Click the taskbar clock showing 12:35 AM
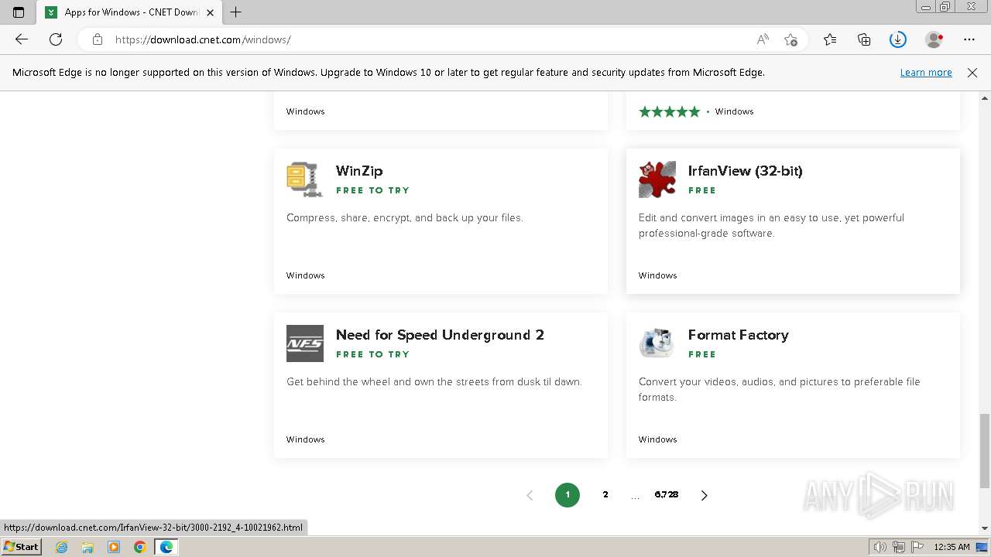This screenshot has height=557, width=991. (952, 547)
